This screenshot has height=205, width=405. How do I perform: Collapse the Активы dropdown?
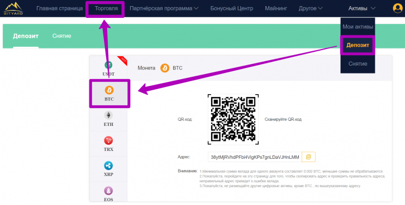click(x=361, y=8)
